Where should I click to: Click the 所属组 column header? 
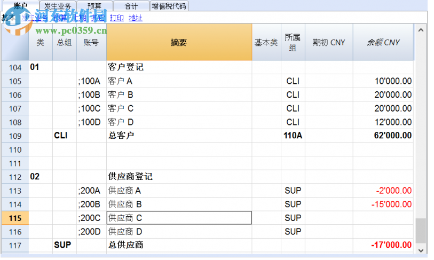pos(293,42)
